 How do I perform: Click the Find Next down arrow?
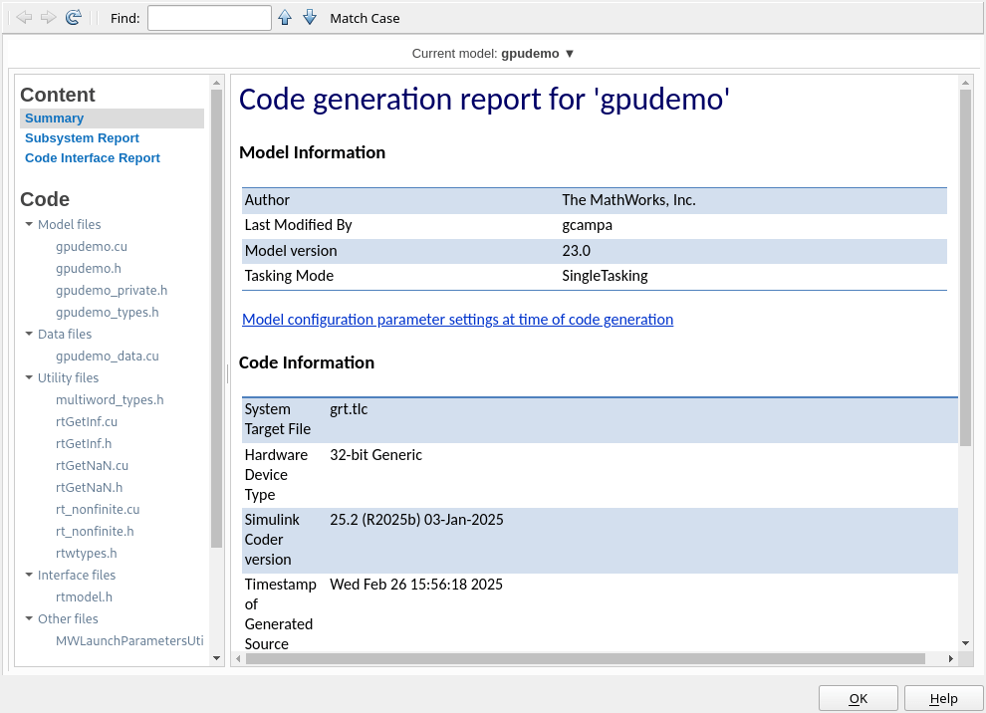click(310, 18)
